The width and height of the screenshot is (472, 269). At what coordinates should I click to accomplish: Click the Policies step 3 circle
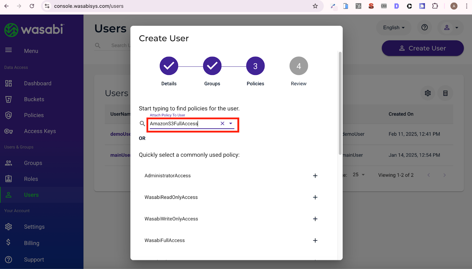click(x=255, y=66)
